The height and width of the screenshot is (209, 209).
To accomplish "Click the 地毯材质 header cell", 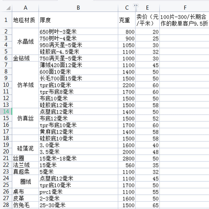I will click(25, 20).
